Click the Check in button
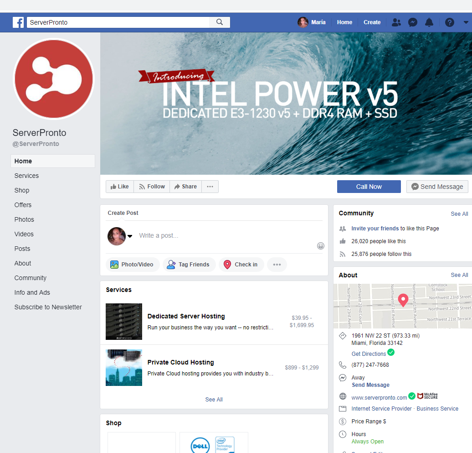472x453 pixels. [x=241, y=265]
